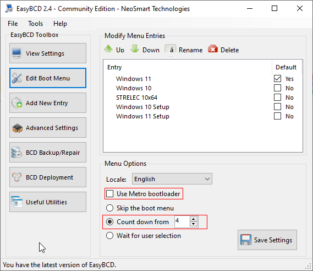Viewport: 313px width, 271px height.
Task: Open Useful Utilities page
Action: [48, 202]
